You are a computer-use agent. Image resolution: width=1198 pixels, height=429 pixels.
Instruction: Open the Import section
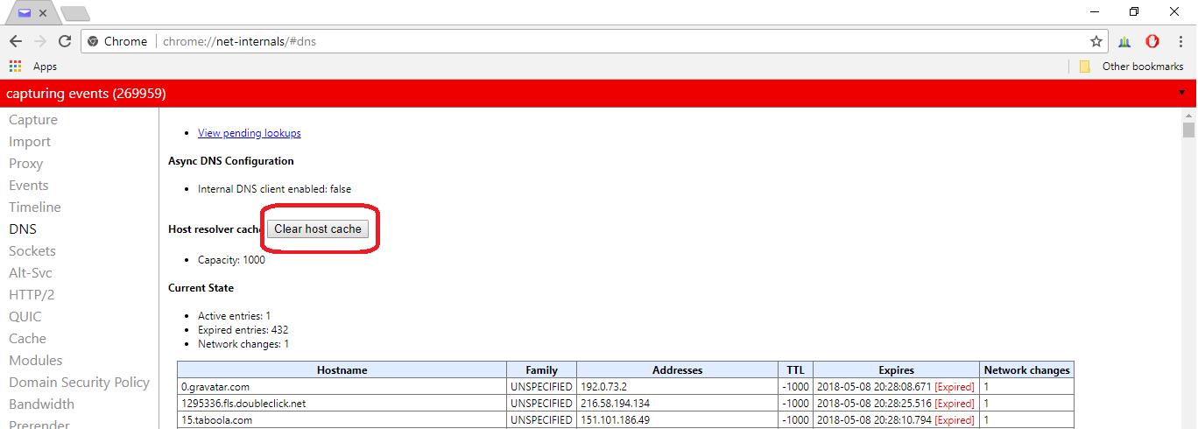coord(30,142)
